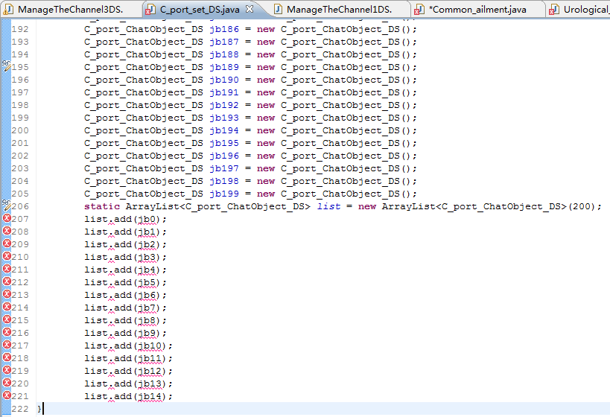Click the variable name jb186
Screen dimensions: 610x417
coord(224,29)
